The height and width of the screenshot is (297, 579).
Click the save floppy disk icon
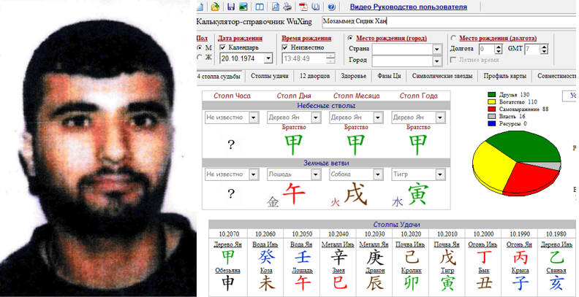tap(231, 7)
